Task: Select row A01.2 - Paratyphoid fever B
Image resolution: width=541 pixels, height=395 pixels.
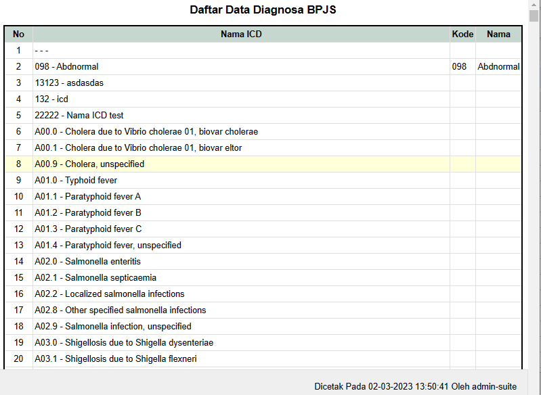Action: click(x=263, y=212)
